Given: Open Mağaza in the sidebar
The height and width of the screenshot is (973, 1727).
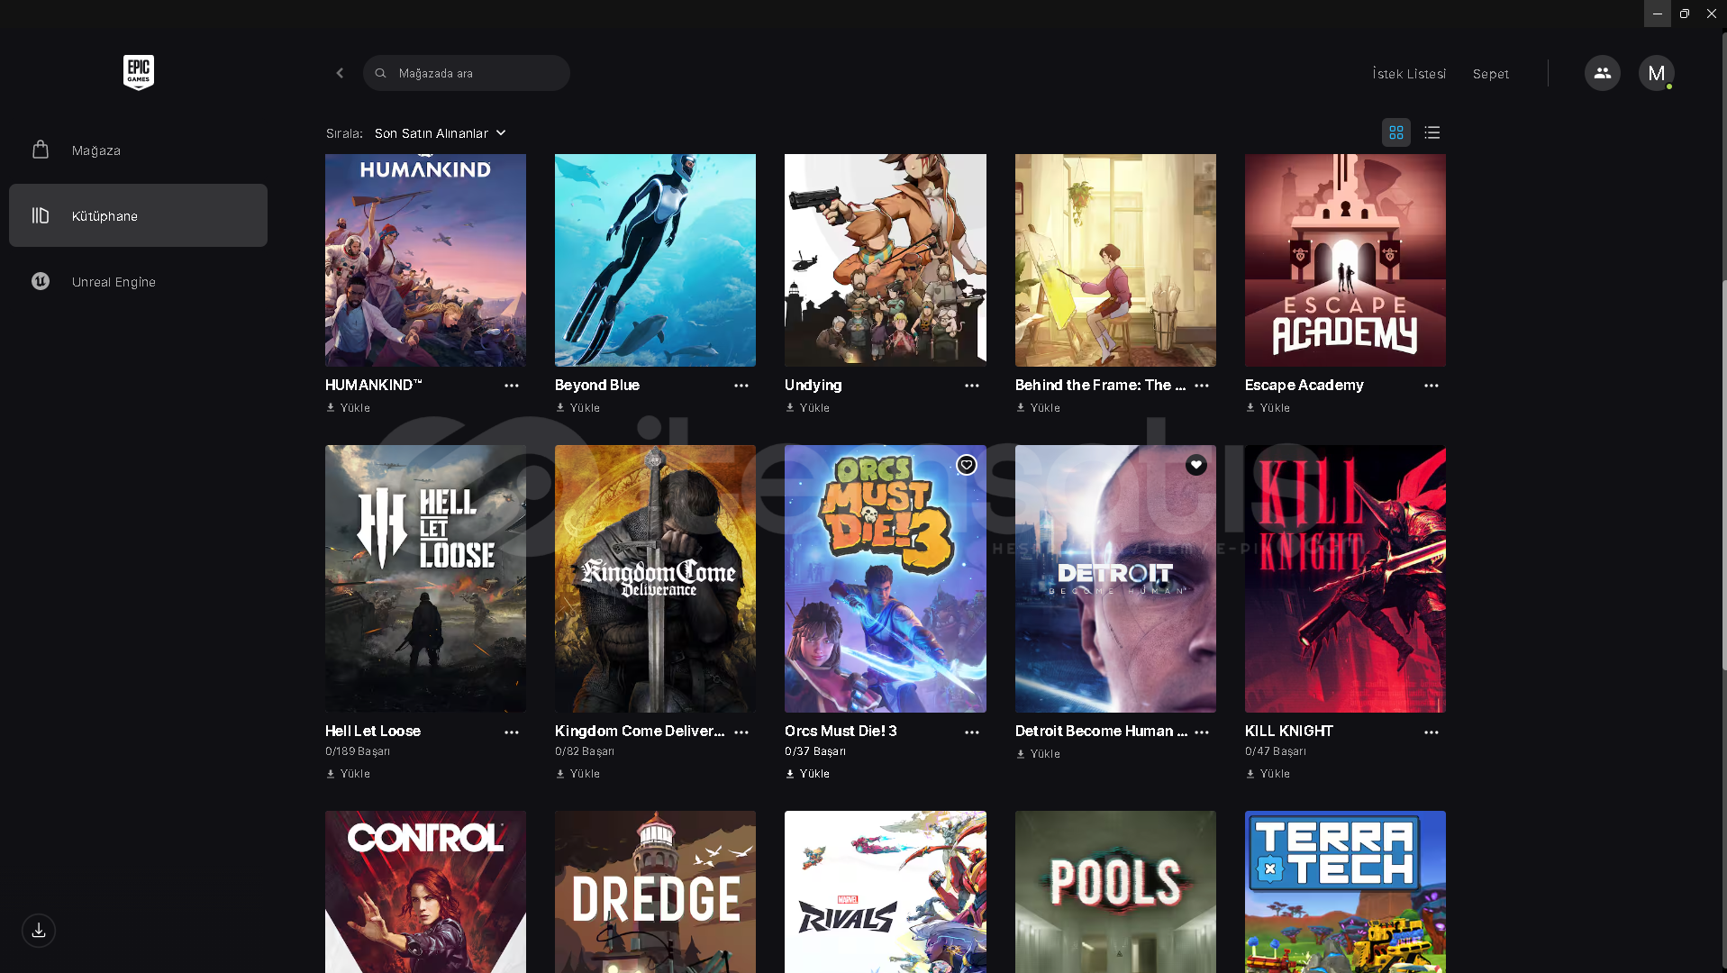Looking at the screenshot, I should click(x=138, y=150).
